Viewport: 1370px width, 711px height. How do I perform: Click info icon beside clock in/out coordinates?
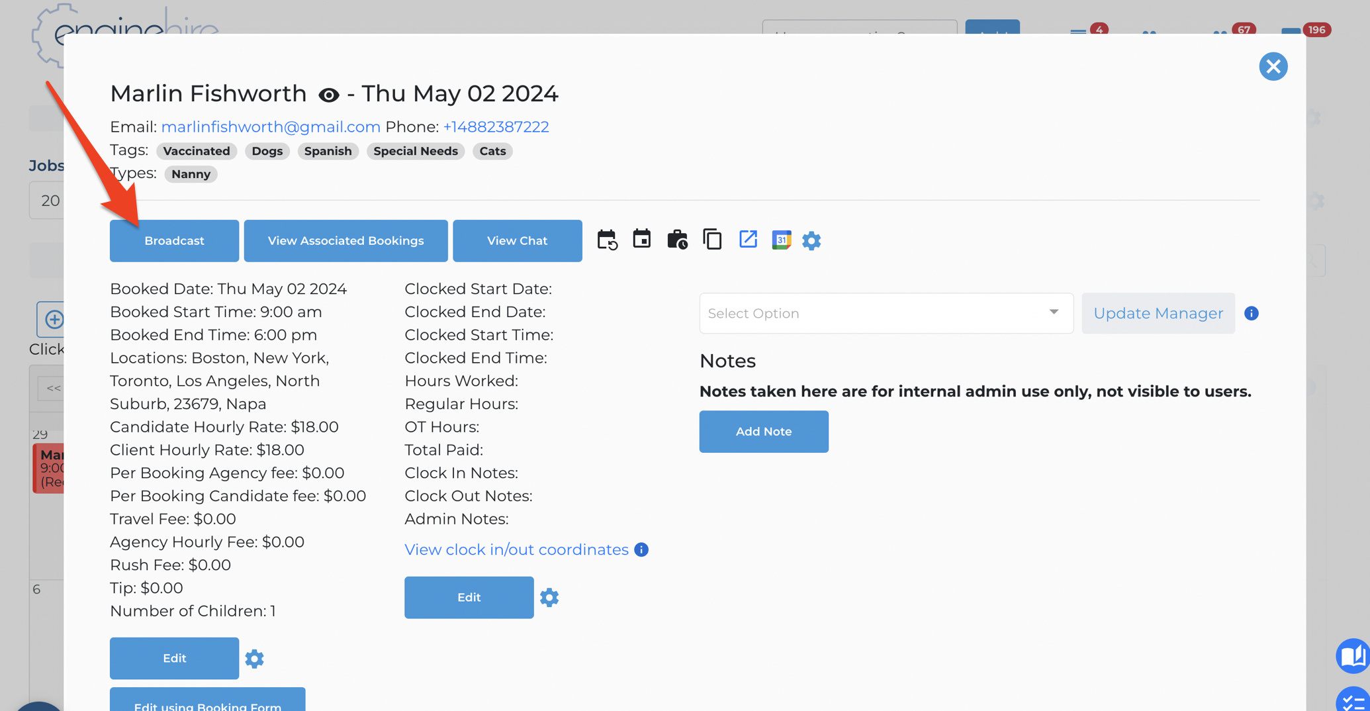(x=641, y=549)
